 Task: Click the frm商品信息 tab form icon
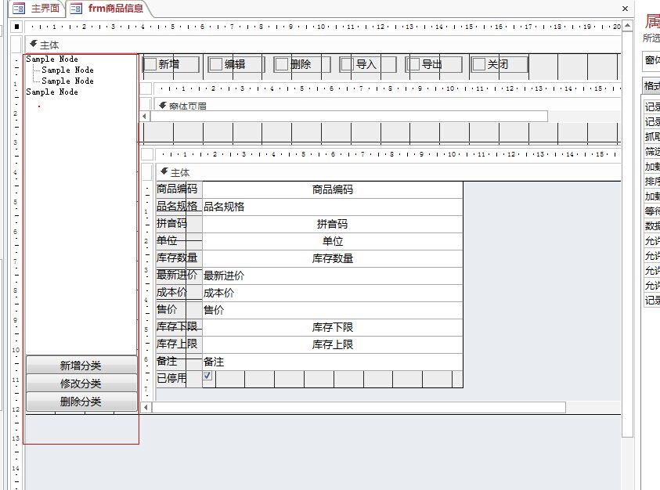[76, 9]
